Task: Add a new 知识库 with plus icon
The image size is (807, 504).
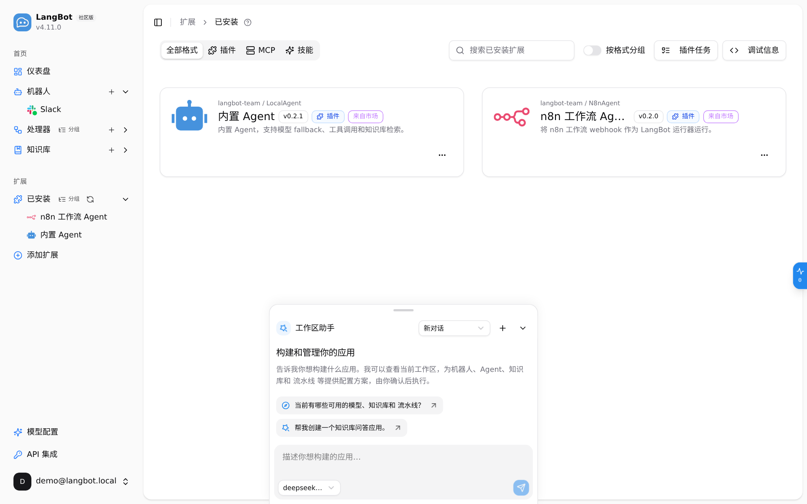Action: click(112, 150)
